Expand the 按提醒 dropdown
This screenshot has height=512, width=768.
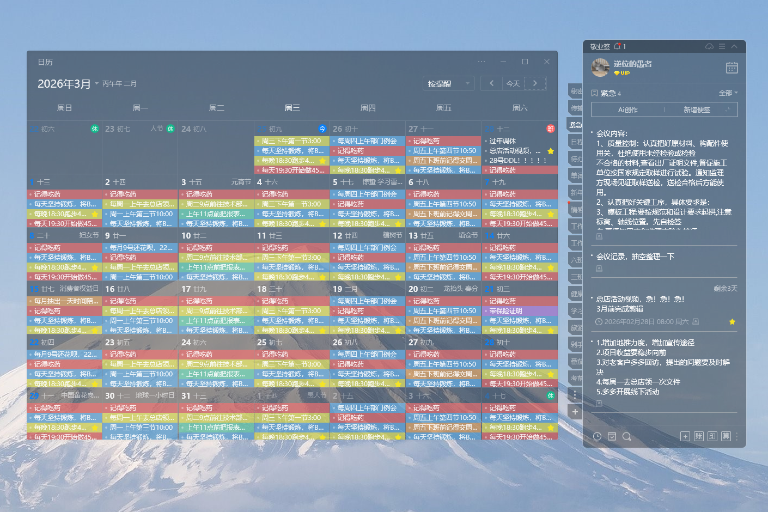(x=448, y=83)
